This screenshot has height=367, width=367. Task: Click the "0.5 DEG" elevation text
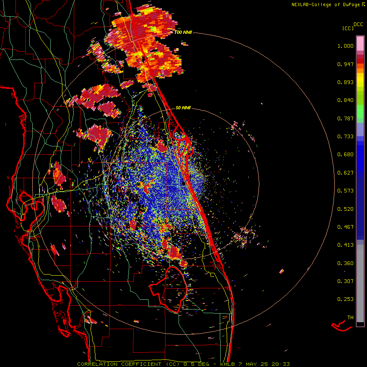tap(196, 364)
